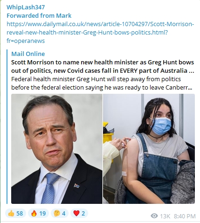Click the 4 thinking reaction count
Viewport: 200px width, 223px height.
coord(64,214)
